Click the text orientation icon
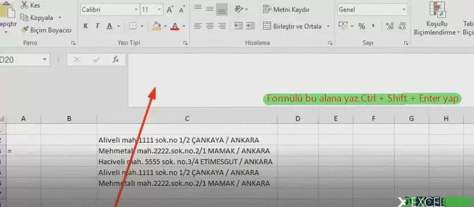 [239, 9]
